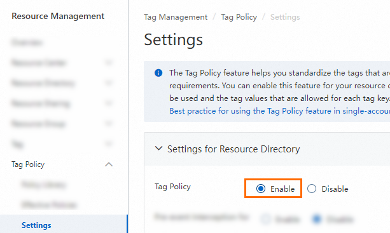This screenshot has height=233, width=390.
Task: Click Tag Policy in the breadcrumb
Action: pyautogui.click(x=239, y=17)
